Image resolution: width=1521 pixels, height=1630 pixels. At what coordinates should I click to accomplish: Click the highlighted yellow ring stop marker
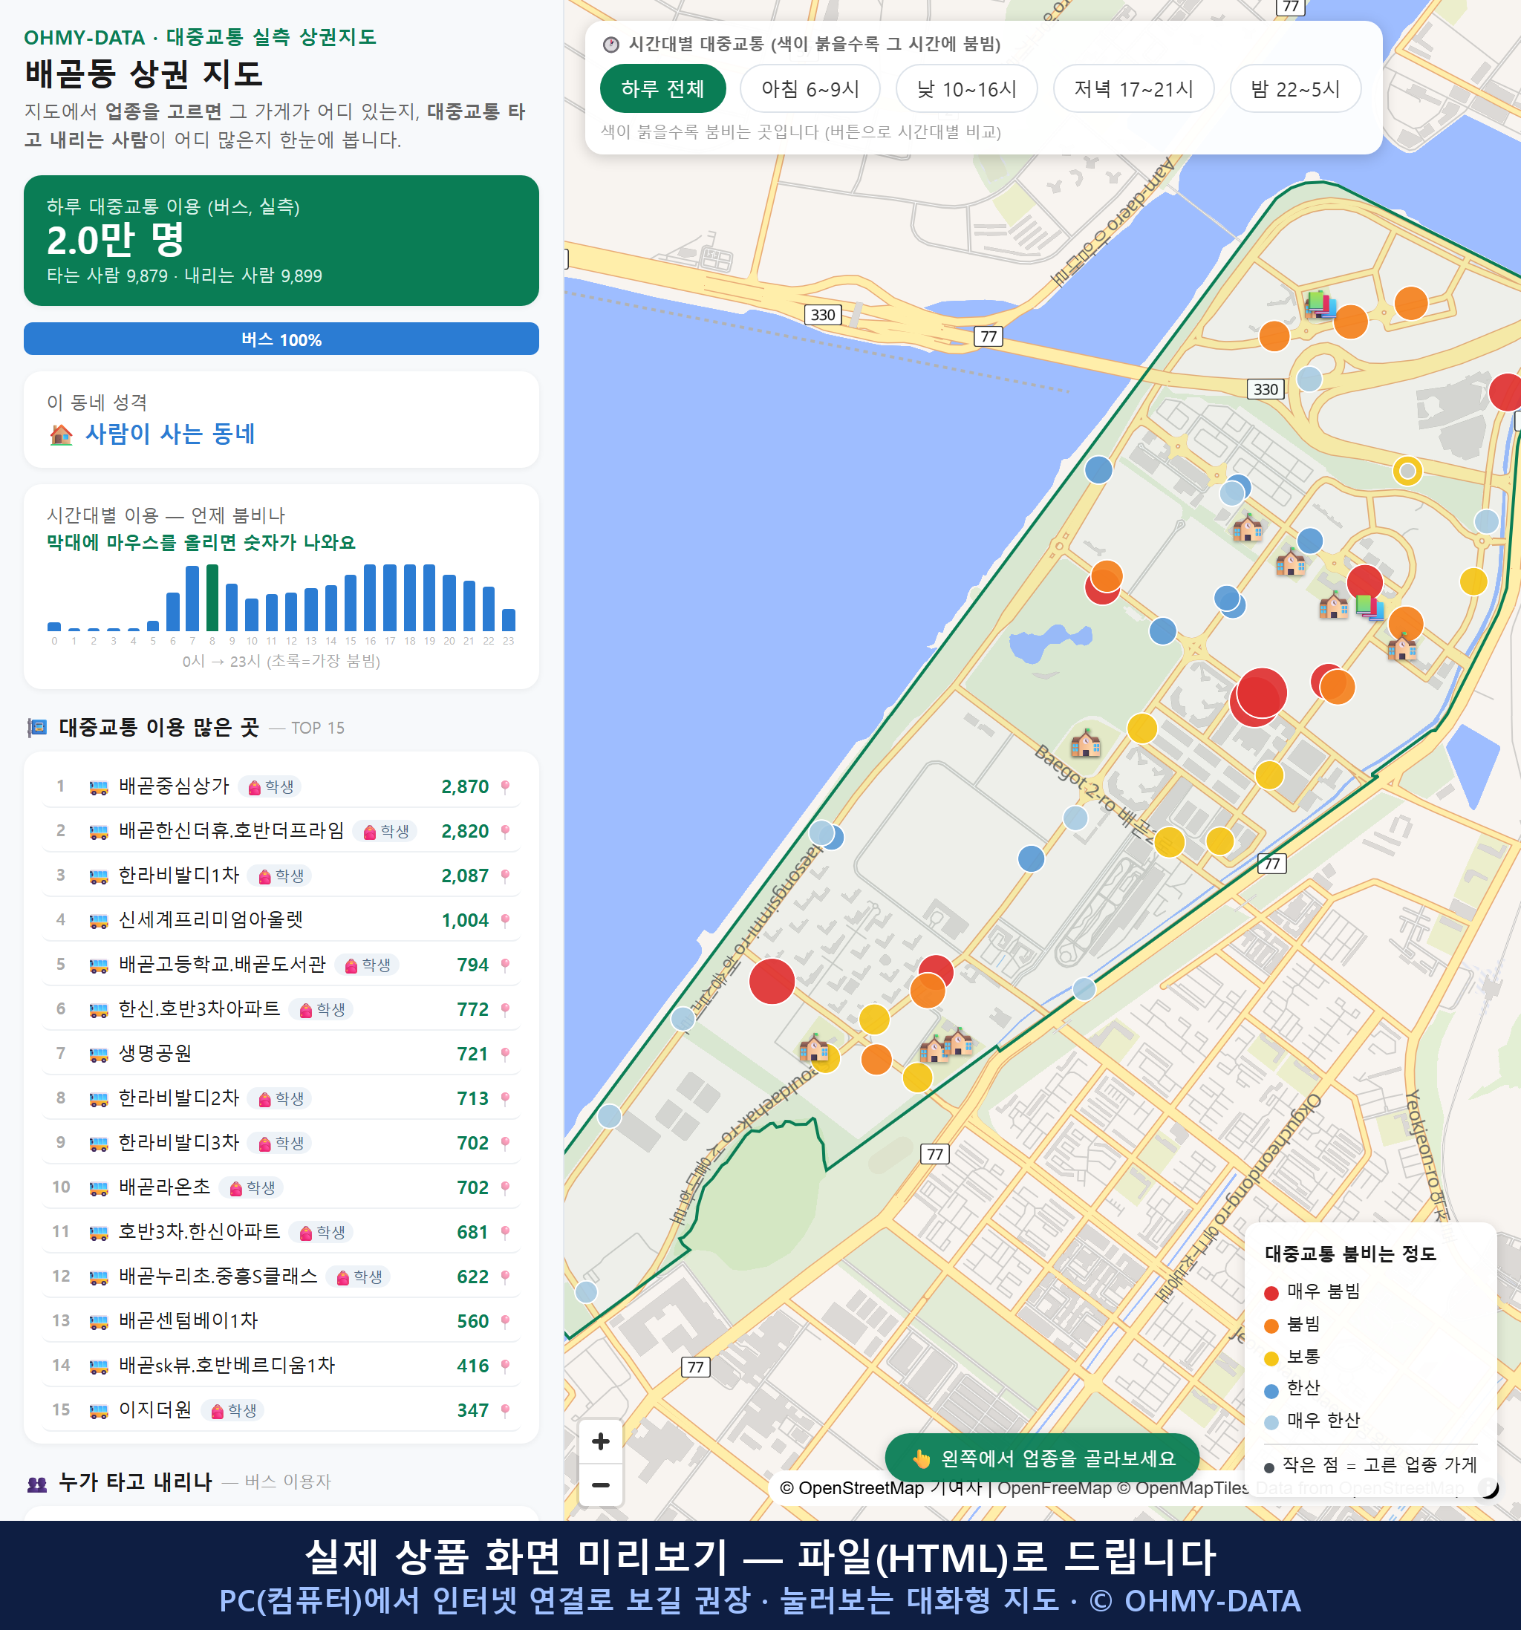1407,471
